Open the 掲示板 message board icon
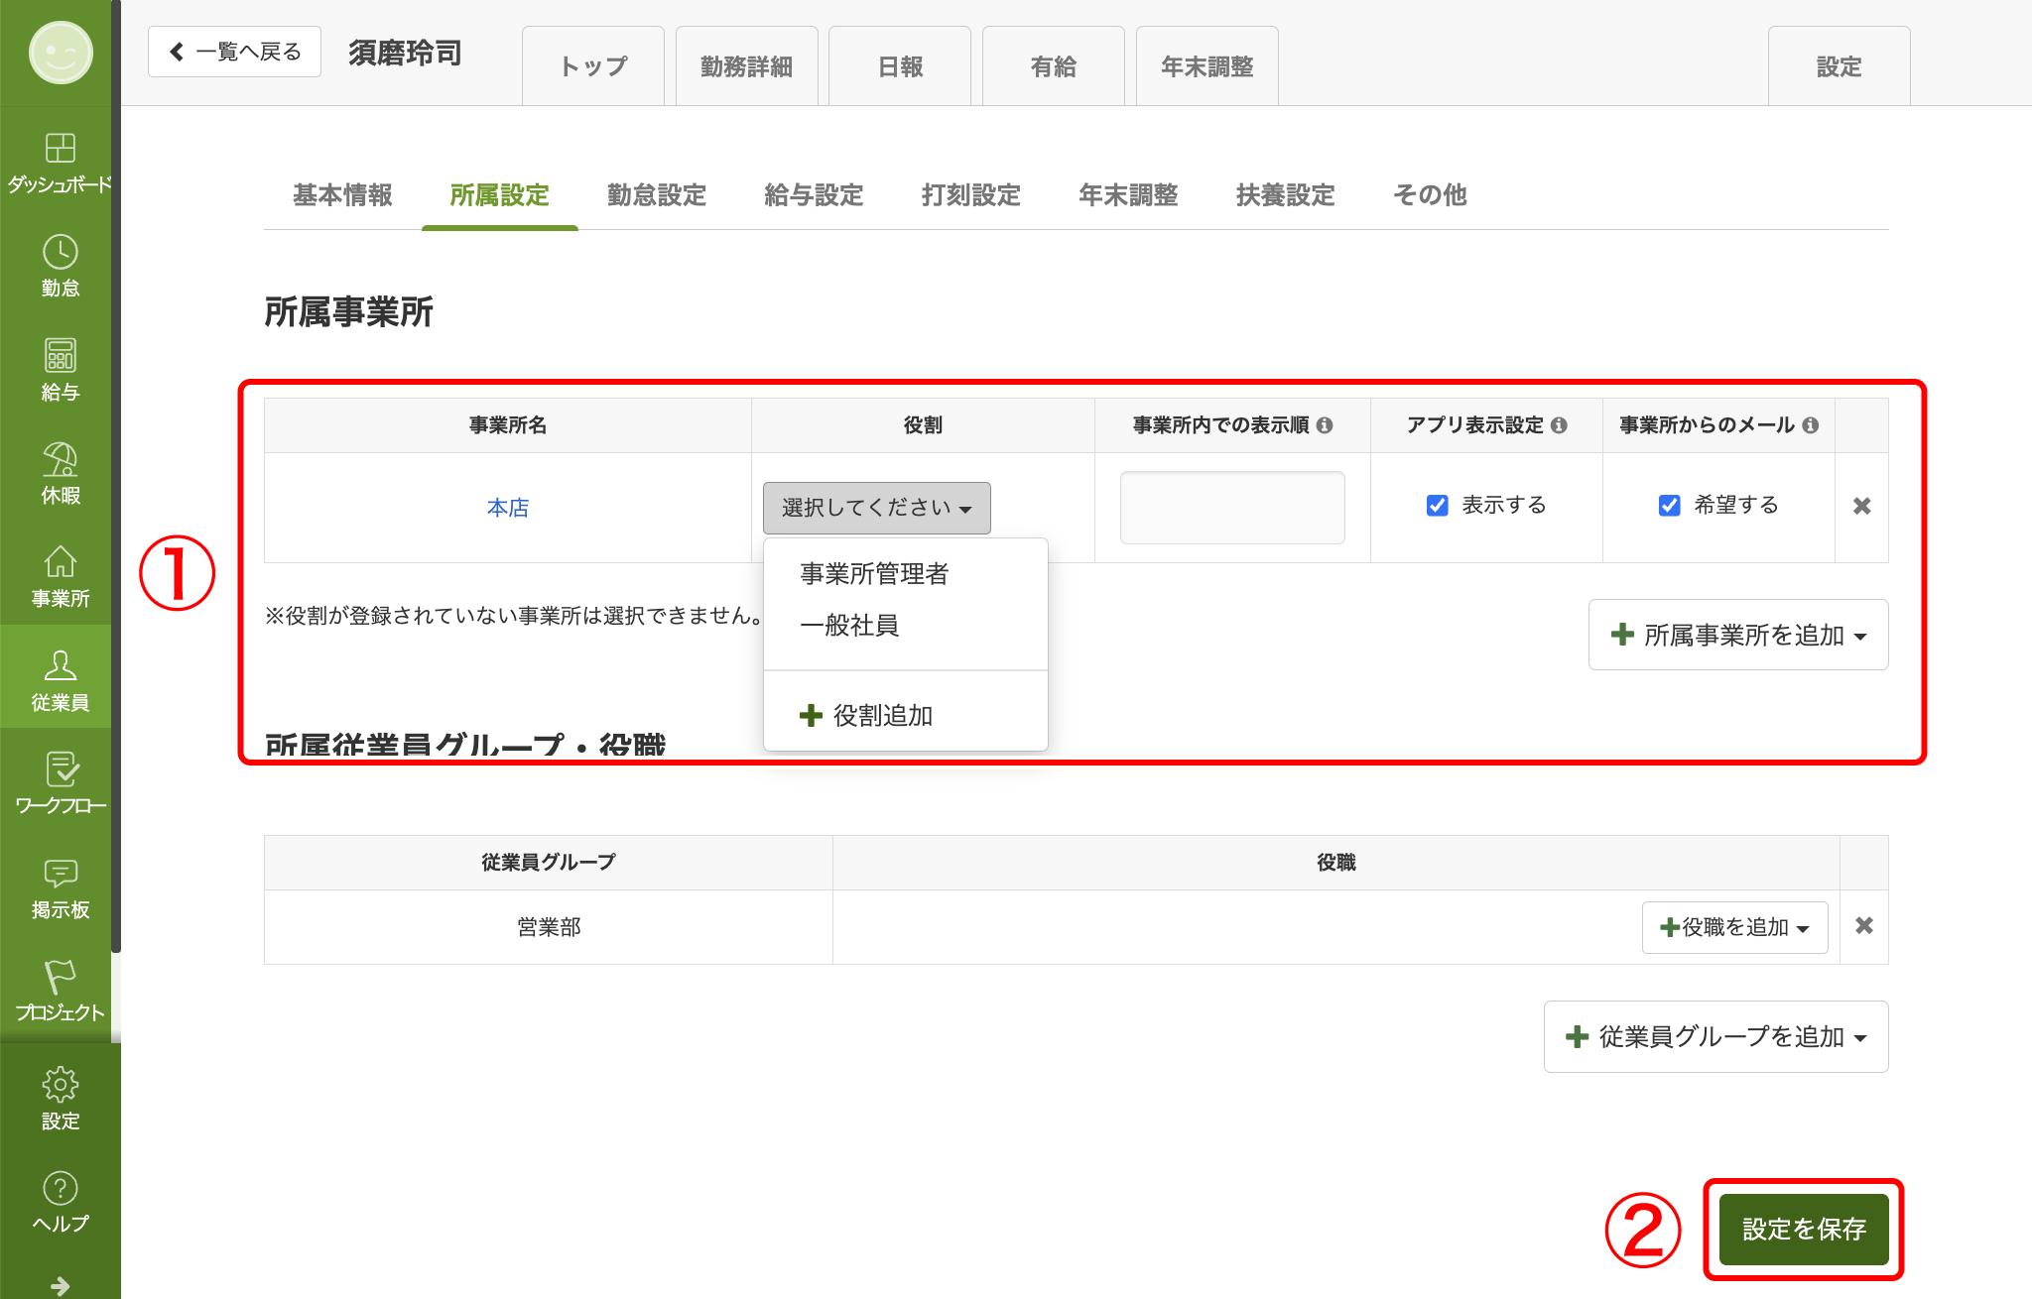 coord(60,874)
